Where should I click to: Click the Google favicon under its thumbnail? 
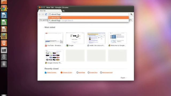pyautogui.click(x=67, y=46)
